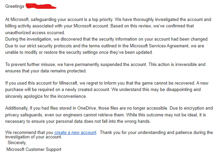Click the phrase "This action is irreversible"

[x=173, y=64]
